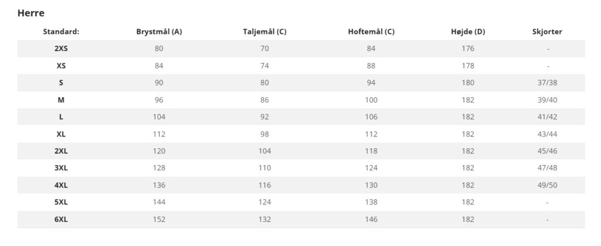
Task: Select the 3XL size row label
Action: click(61, 168)
